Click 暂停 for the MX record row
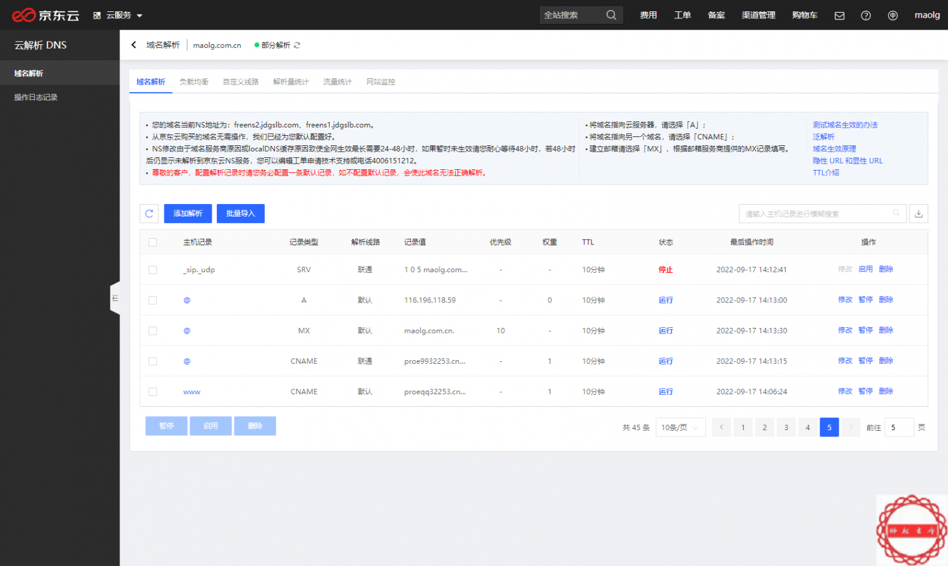Viewport: 948px width, 566px height. point(865,330)
